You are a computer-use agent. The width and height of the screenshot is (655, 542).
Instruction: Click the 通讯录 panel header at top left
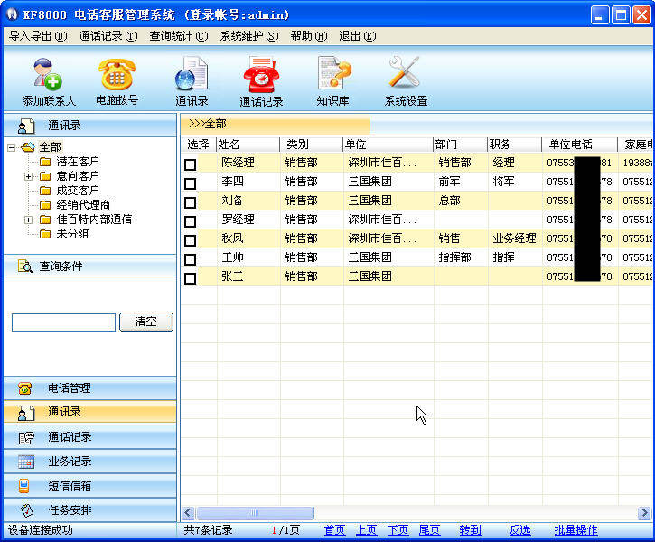(x=90, y=126)
